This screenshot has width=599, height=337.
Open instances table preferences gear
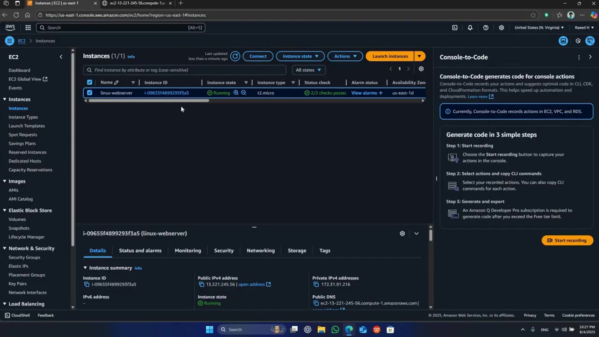click(x=421, y=69)
